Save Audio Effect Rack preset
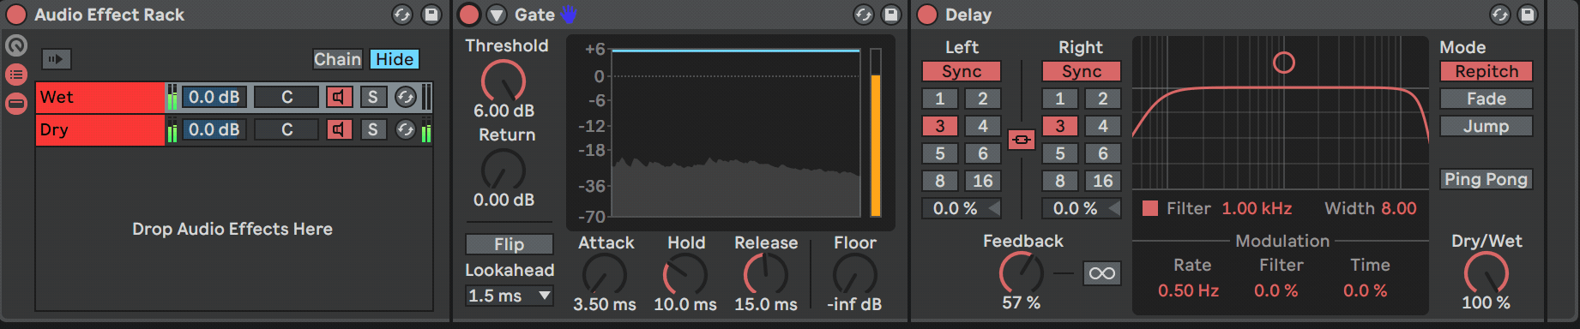Screen dimensions: 1580x329 coord(431,15)
